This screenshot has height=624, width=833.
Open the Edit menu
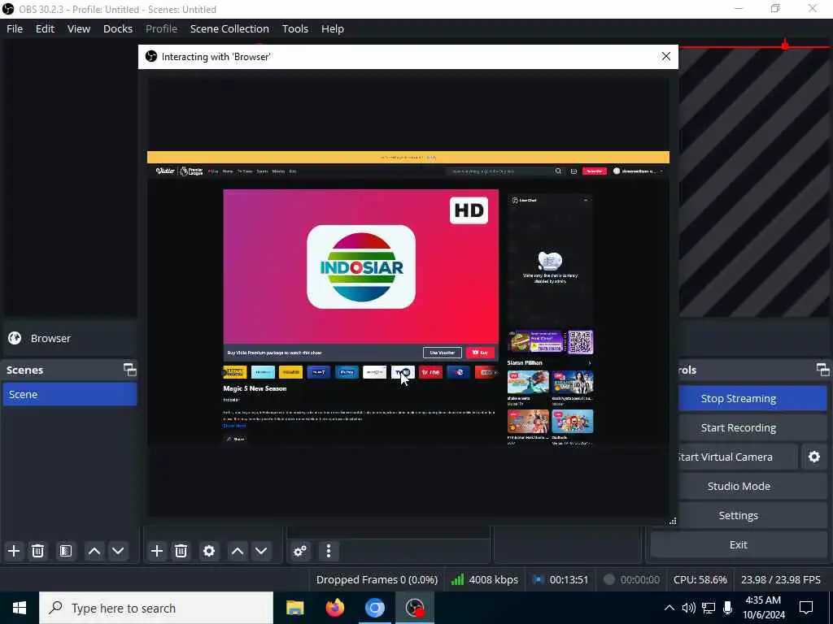46,28
